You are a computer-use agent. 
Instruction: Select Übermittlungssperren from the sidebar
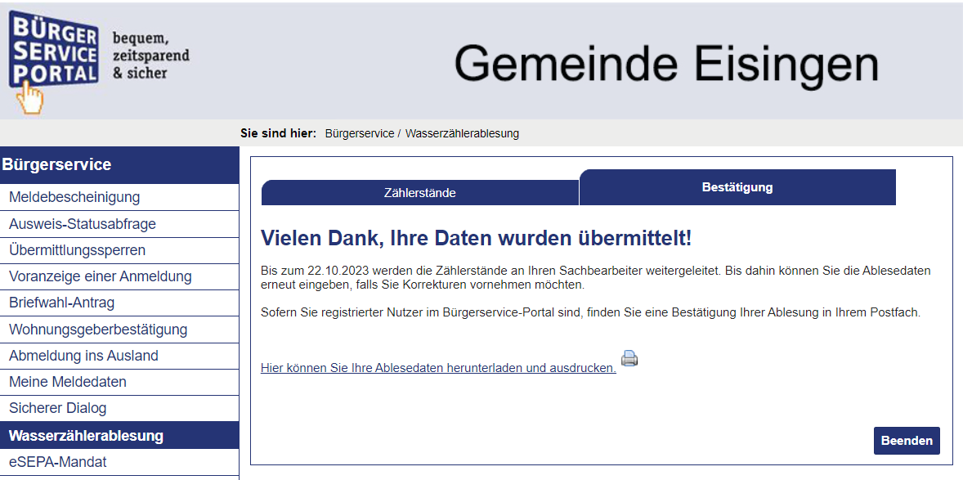[78, 250]
